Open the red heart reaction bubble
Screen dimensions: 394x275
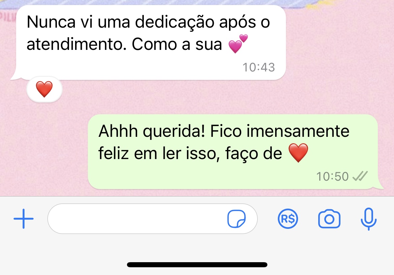click(44, 89)
